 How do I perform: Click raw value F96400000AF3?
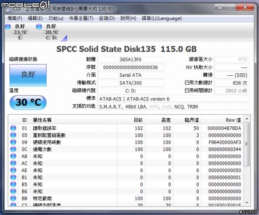225,142
